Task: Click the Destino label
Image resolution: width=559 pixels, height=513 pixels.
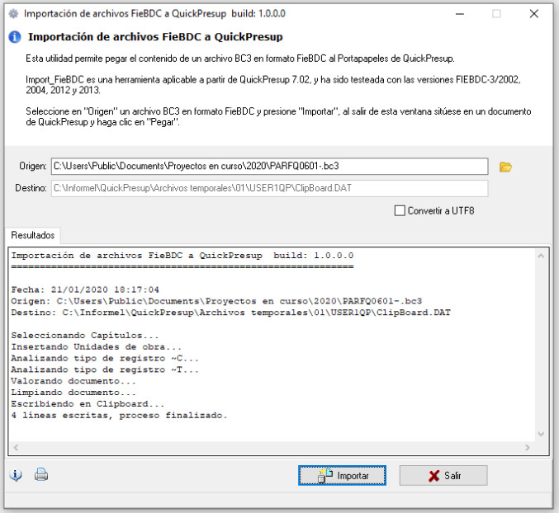Action: point(31,188)
